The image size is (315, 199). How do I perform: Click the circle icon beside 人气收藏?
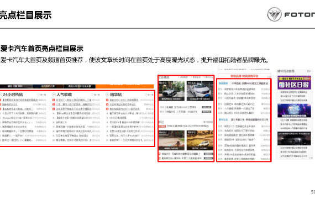tap(54, 95)
